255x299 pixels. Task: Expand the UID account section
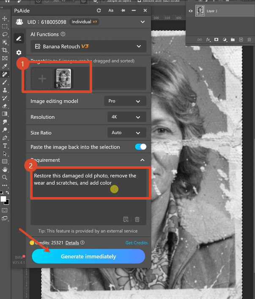[x=143, y=22]
